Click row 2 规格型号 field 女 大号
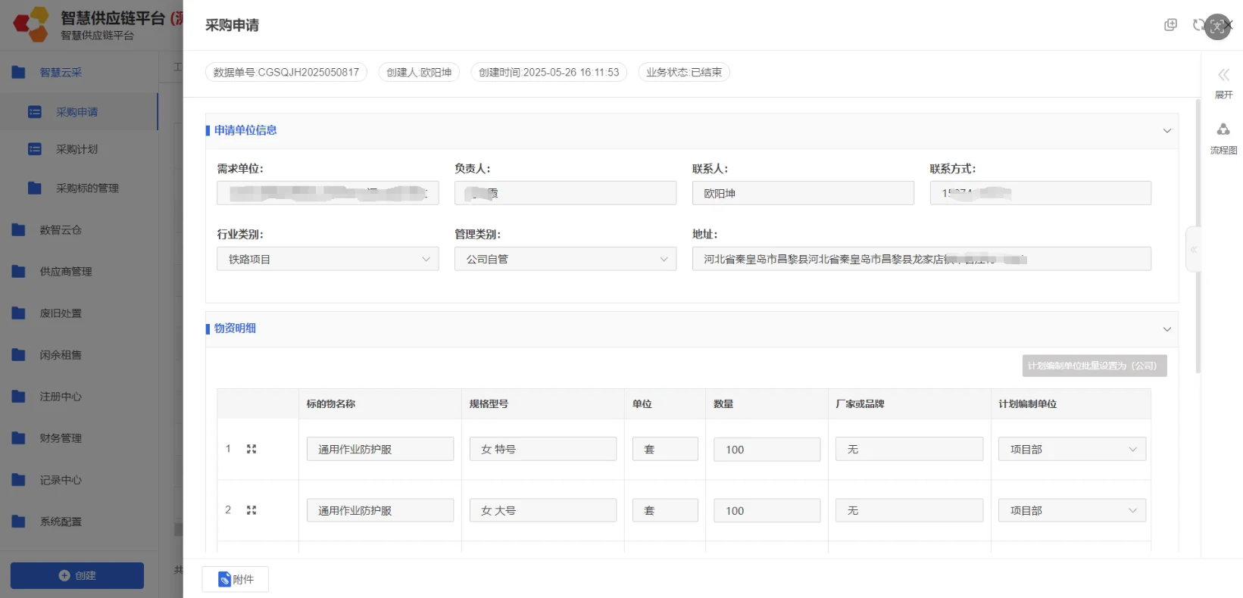This screenshot has height=598, width=1243. (543, 510)
